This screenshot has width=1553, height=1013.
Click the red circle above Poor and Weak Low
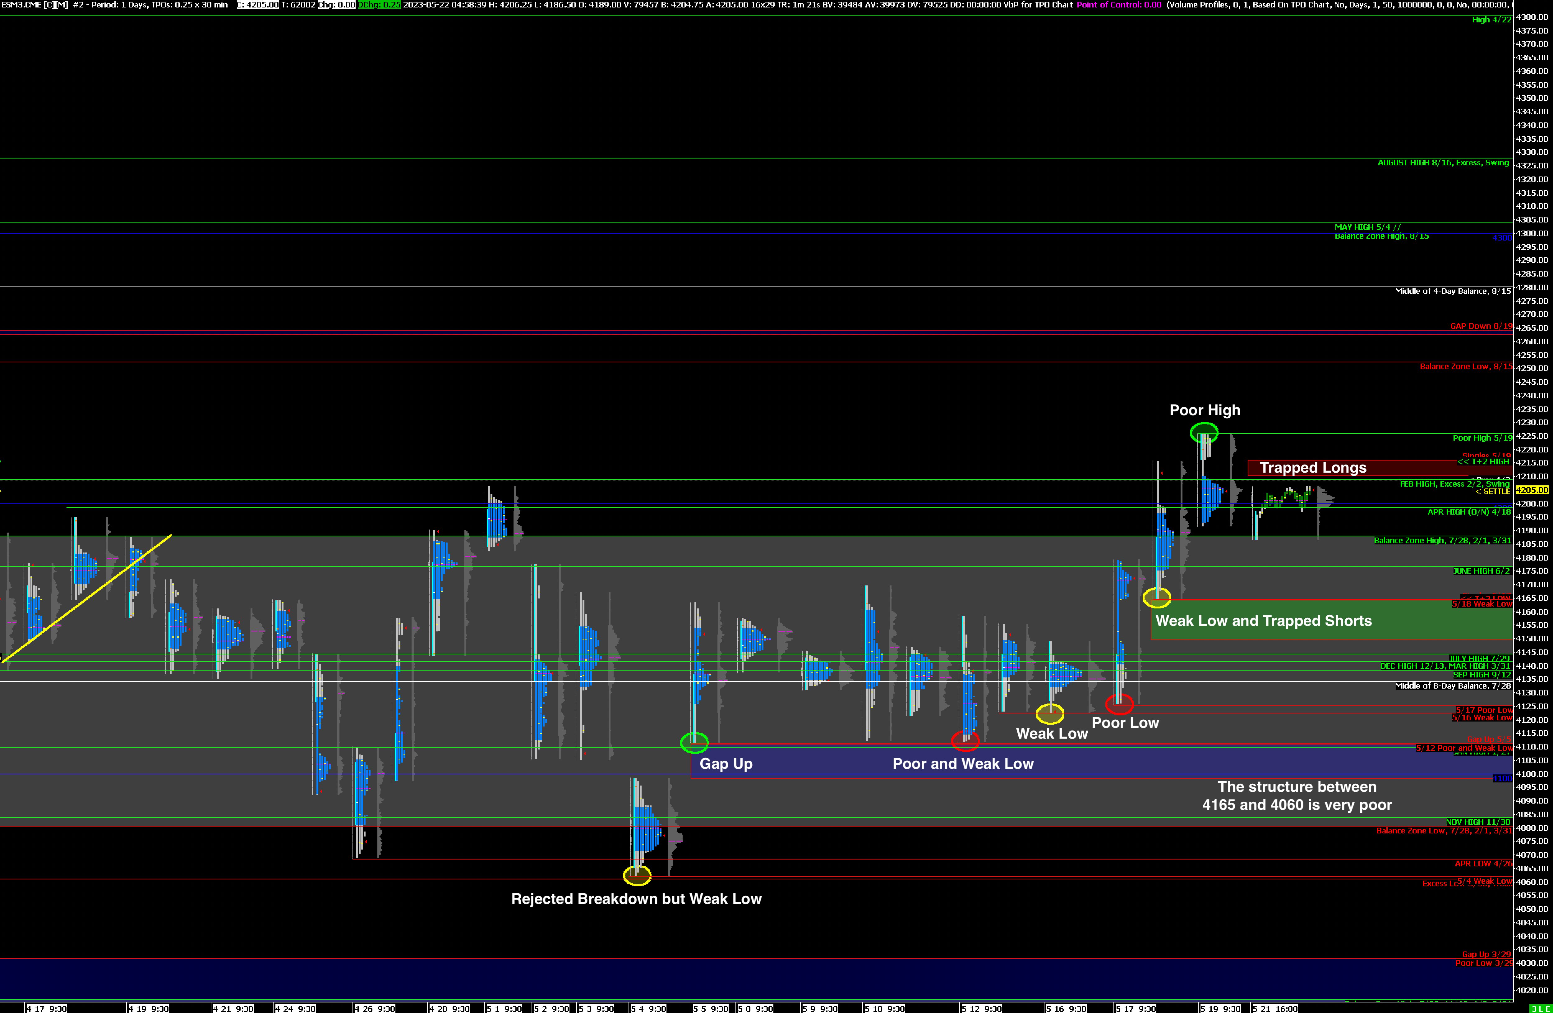click(965, 741)
